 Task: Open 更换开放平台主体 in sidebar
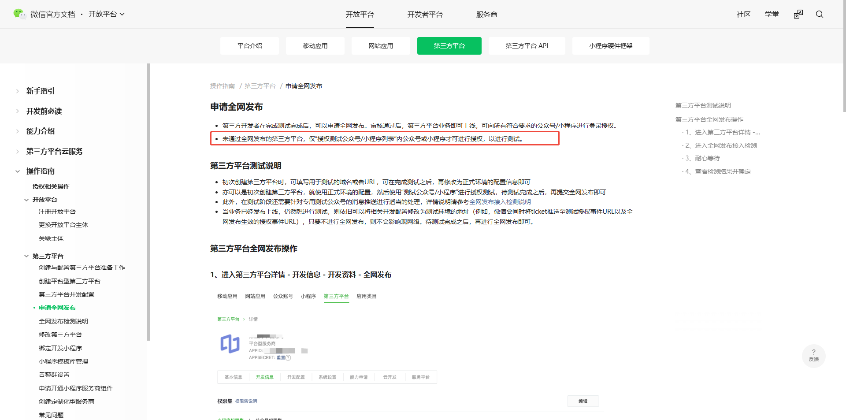click(63, 225)
